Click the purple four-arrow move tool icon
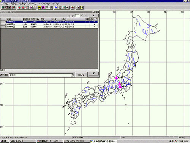 pyautogui.click(x=31, y=8)
